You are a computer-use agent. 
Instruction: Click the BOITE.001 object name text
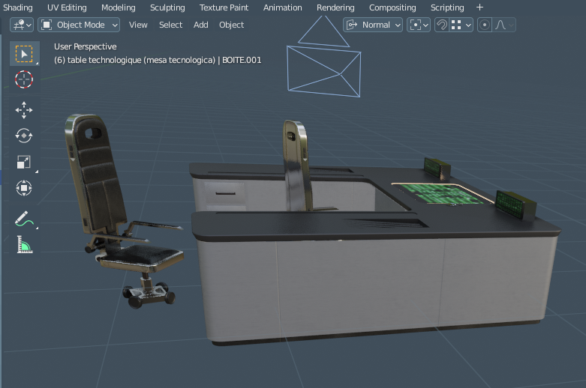point(242,60)
